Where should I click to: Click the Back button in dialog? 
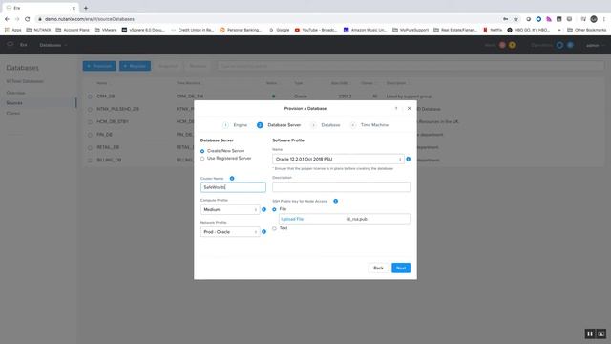[378, 268]
